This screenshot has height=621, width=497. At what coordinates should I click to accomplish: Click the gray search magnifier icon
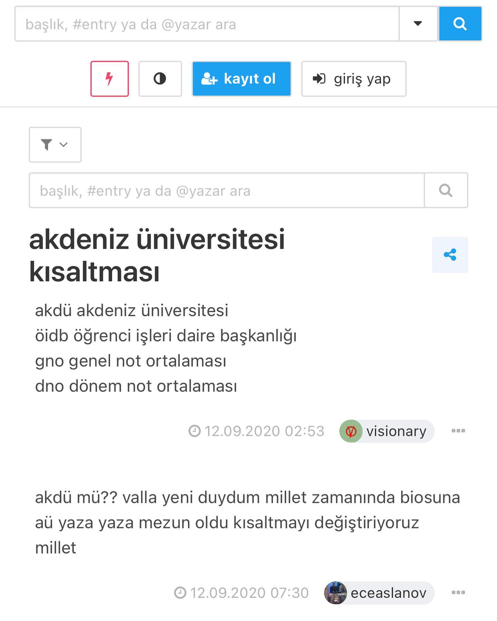(x=446, y=190)
